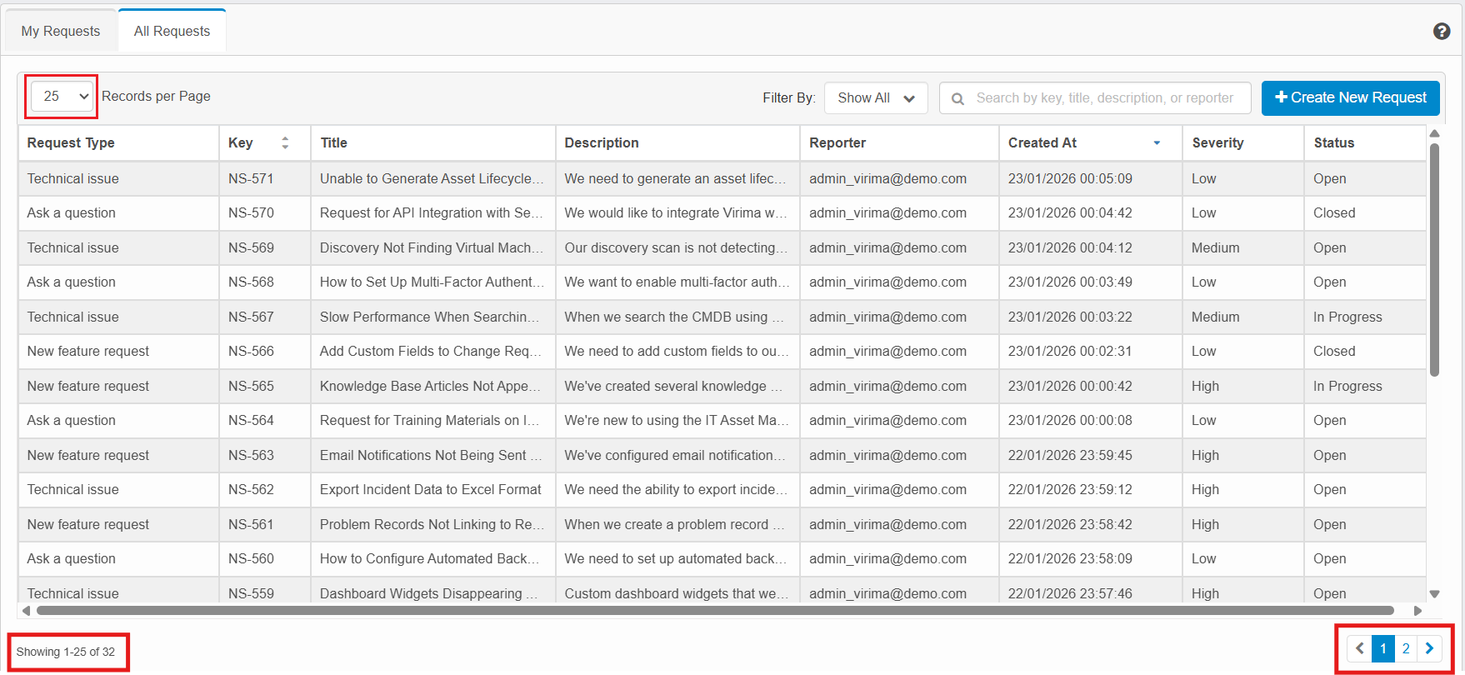The image size is (1465, 675).
Task: Jump to page 2 of results
Action: [x=1406, y=648]
